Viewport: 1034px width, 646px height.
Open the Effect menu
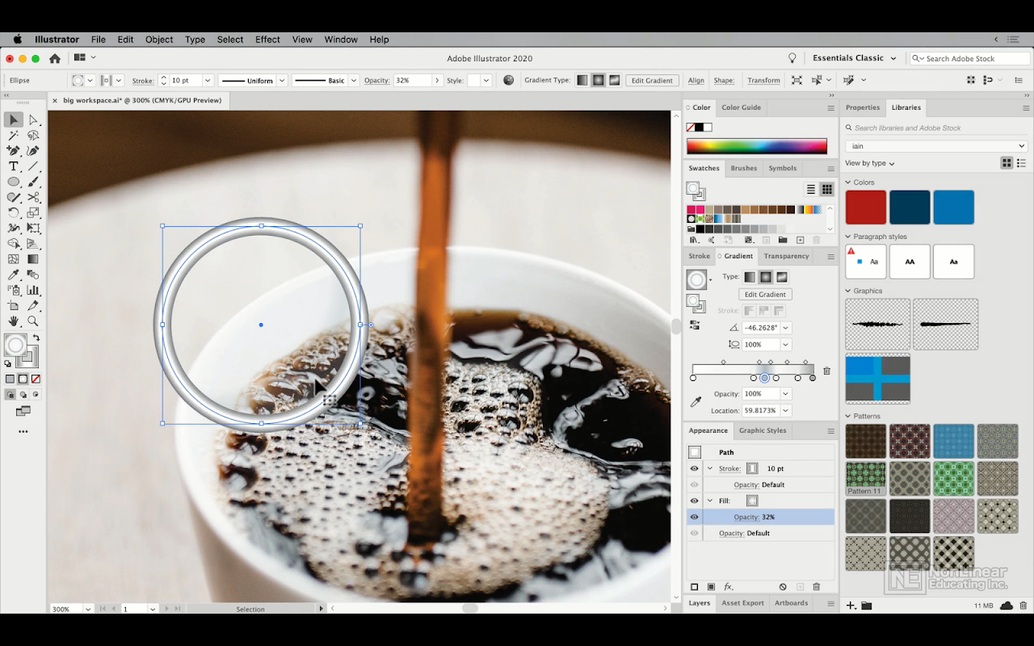tap(267, 40)
